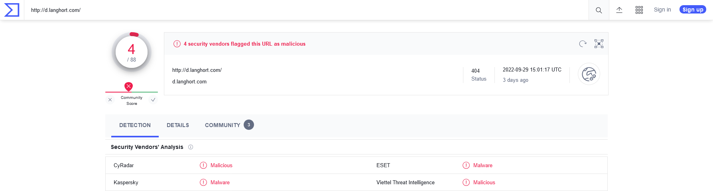Switch to the DETECTION tab
713x191 pixels.
[135, 125]
